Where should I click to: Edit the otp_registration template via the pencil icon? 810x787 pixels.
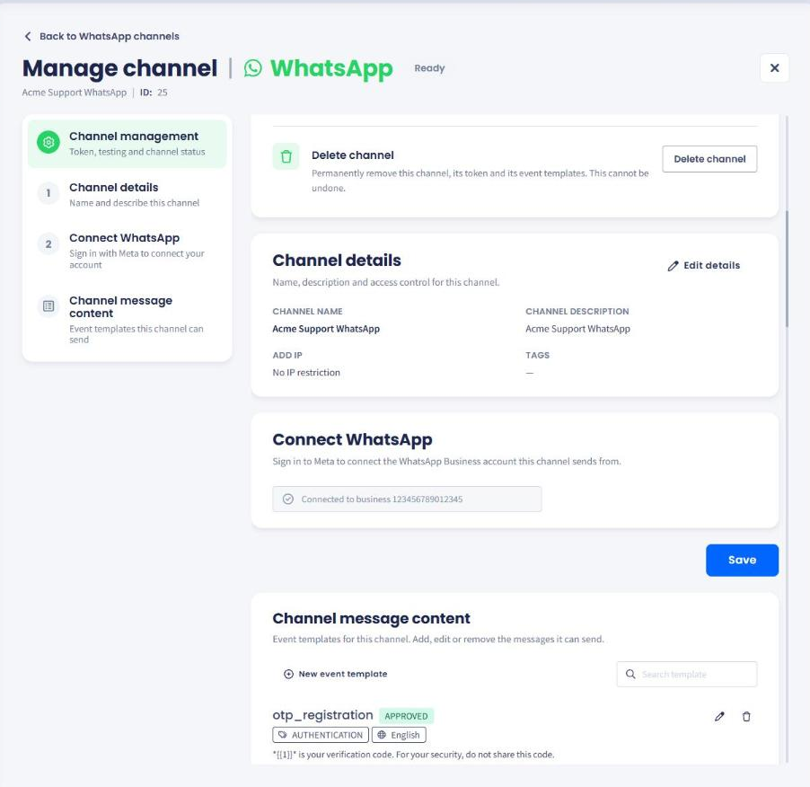pos(719,716)
